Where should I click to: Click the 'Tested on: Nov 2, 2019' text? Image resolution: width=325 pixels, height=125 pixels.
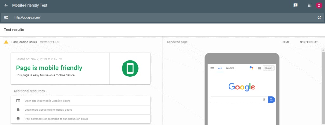pyautogui.click(x=39, y=59)
